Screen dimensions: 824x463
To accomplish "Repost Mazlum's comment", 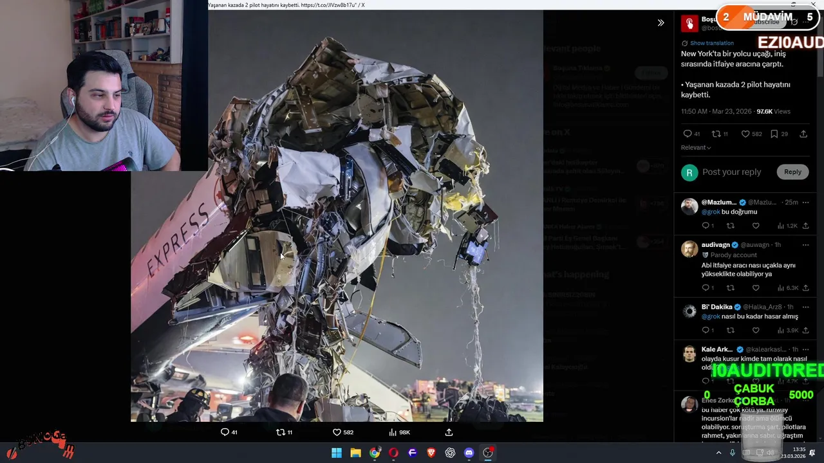I will pos(730,226).
